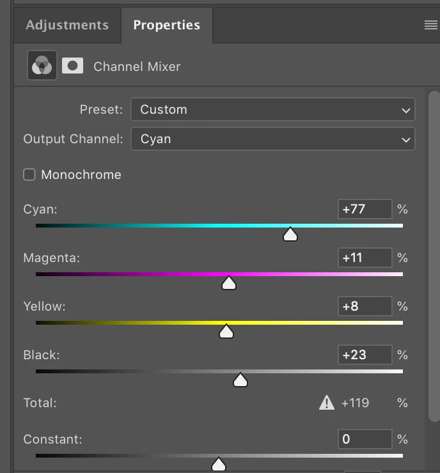
Task: Click the Channel Mixer adjustment icon
Action: coord(42,65)
